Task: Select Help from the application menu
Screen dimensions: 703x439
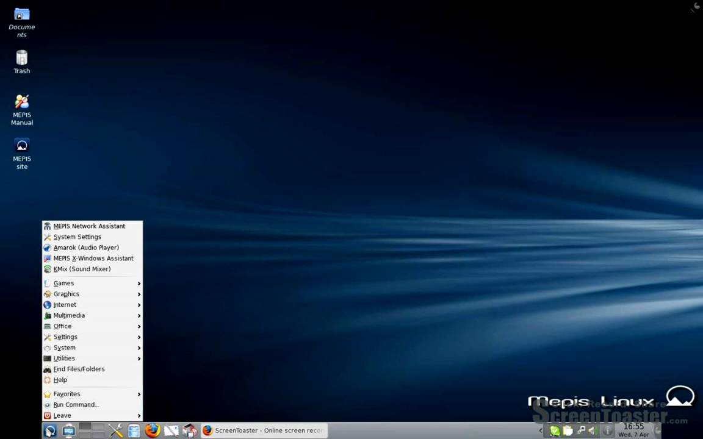Action: click(x=92, y=380)
